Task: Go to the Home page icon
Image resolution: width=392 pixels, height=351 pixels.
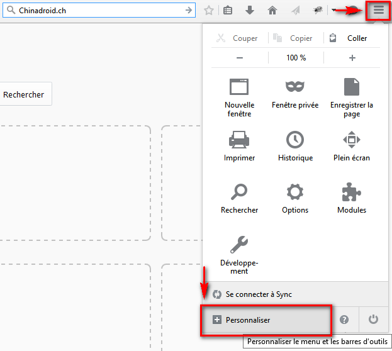Action: 272,11
